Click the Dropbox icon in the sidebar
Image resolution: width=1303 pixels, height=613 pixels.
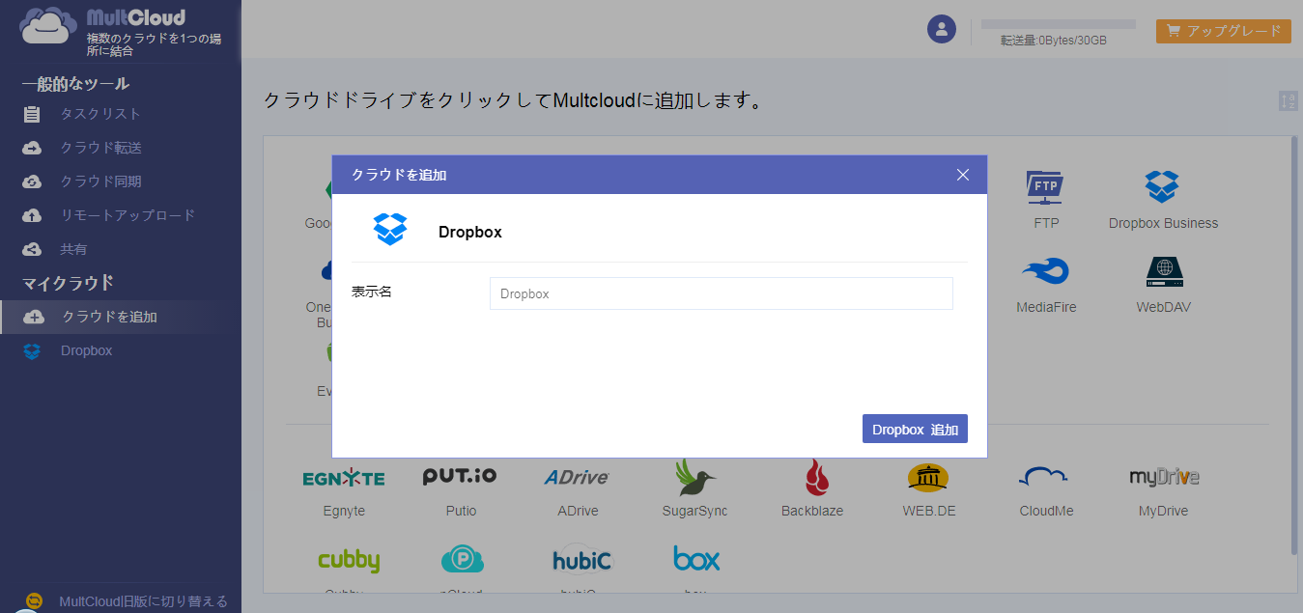32,351
